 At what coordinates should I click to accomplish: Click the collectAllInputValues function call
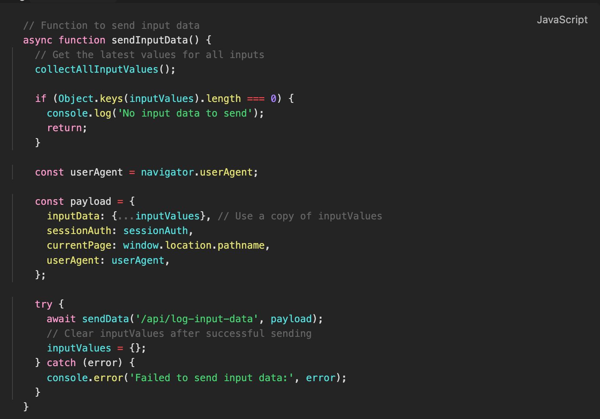96,69
